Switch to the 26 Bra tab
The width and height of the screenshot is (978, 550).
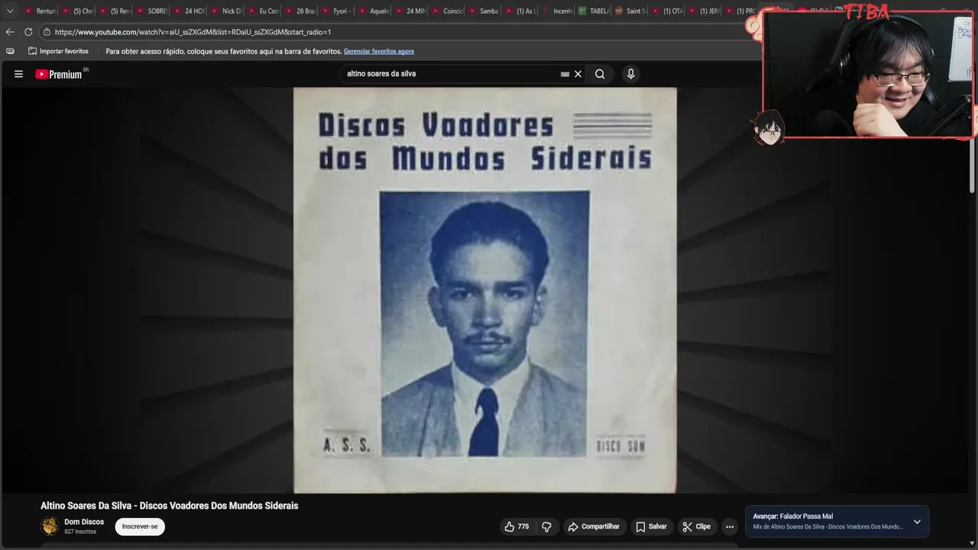[x=300, y=11]
